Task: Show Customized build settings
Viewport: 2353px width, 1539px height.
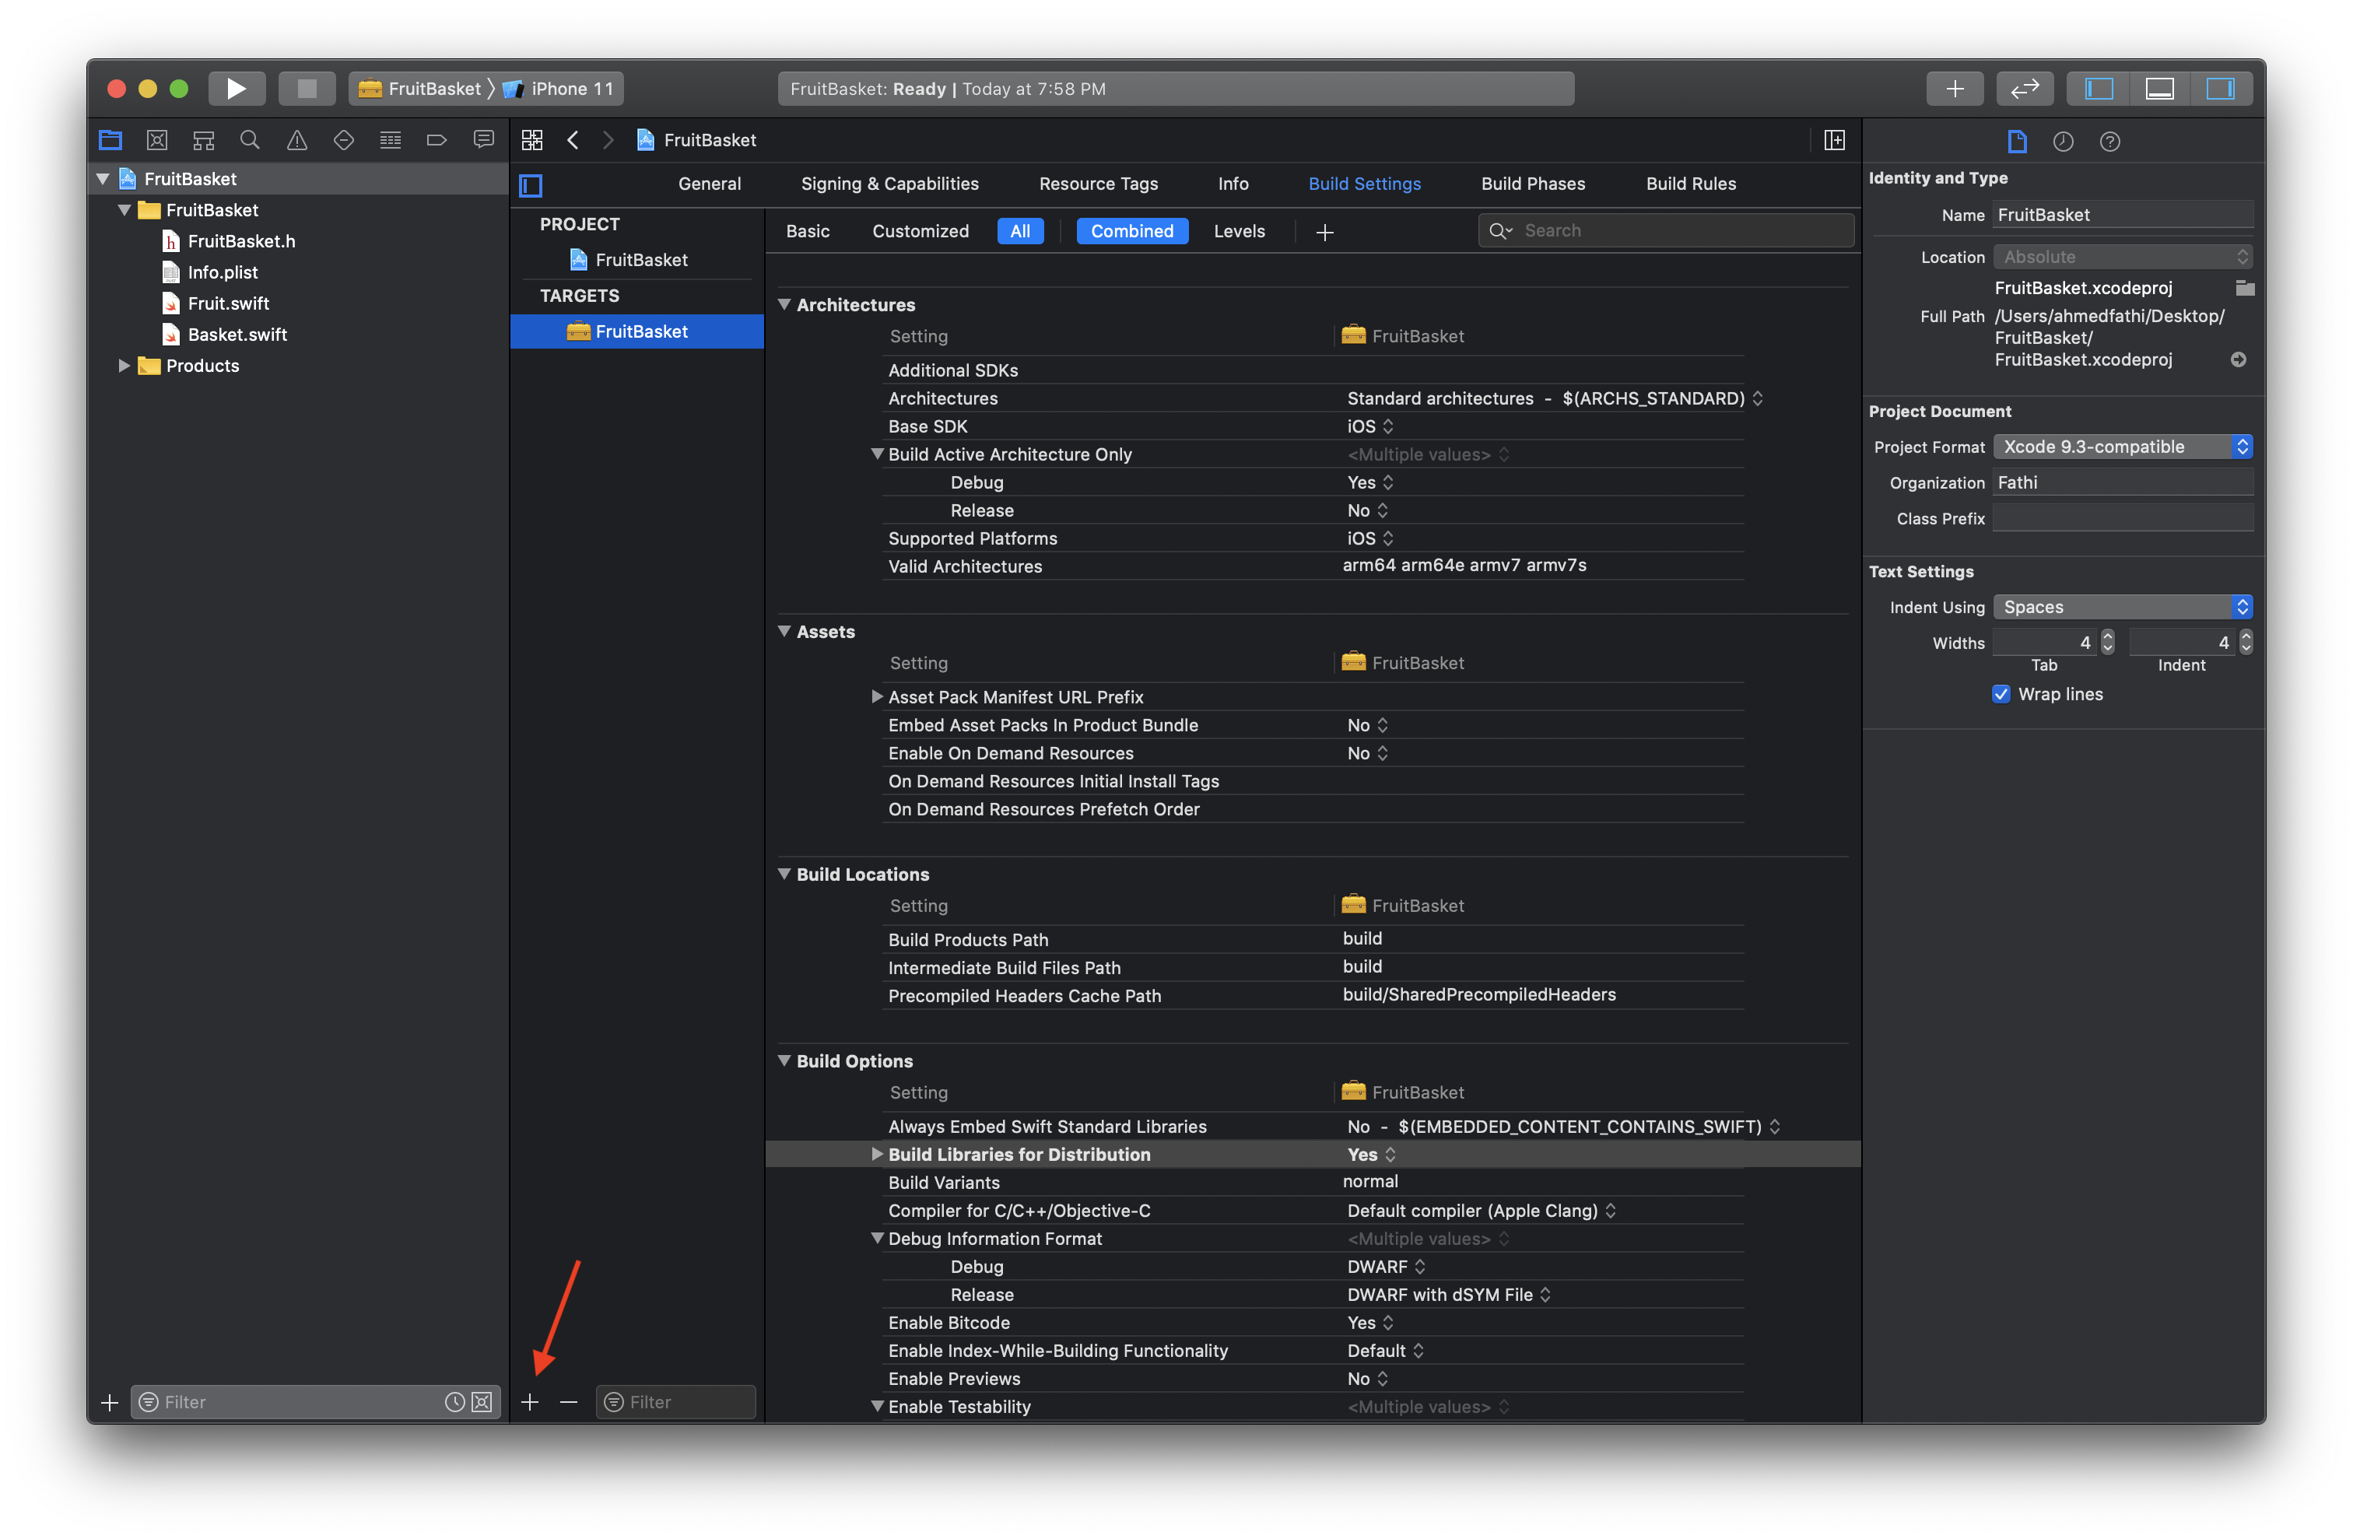Action: click(921, 231)
